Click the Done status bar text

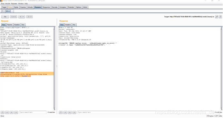[2, 116]
